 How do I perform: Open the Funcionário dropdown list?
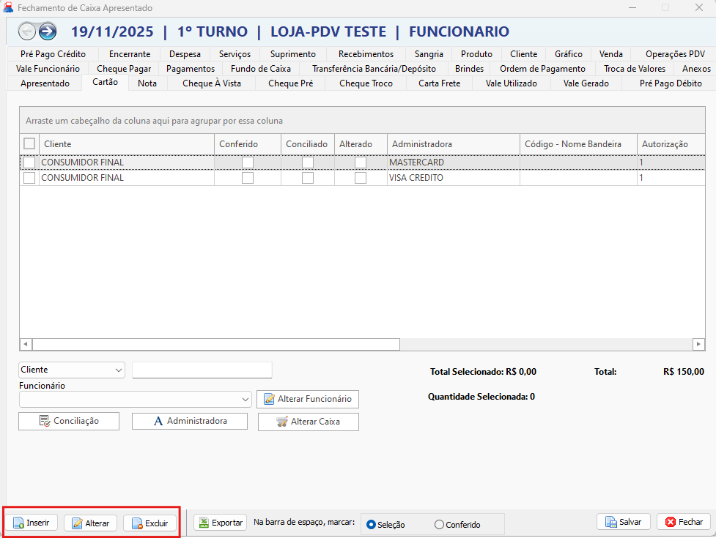(245, 400)
